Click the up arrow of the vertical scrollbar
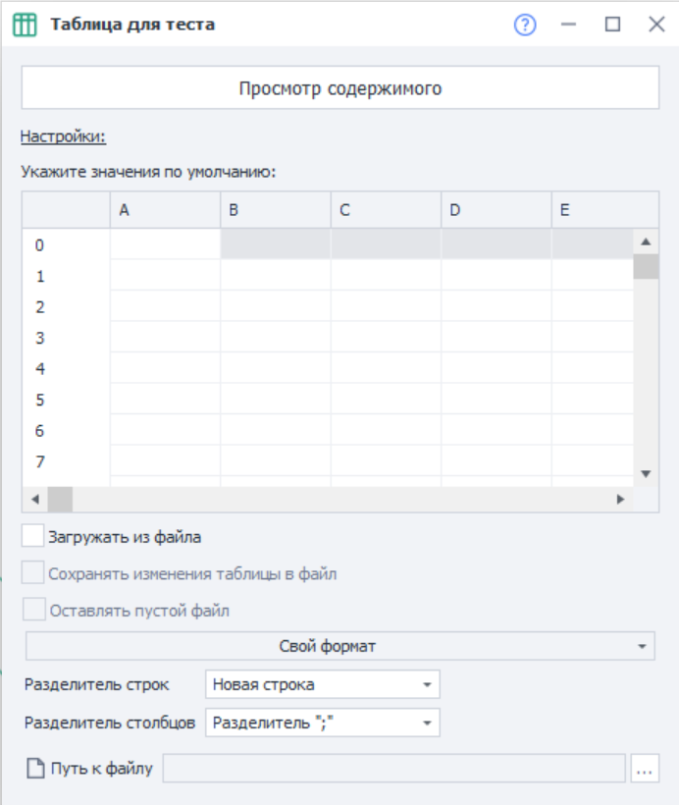 (644, 242)
